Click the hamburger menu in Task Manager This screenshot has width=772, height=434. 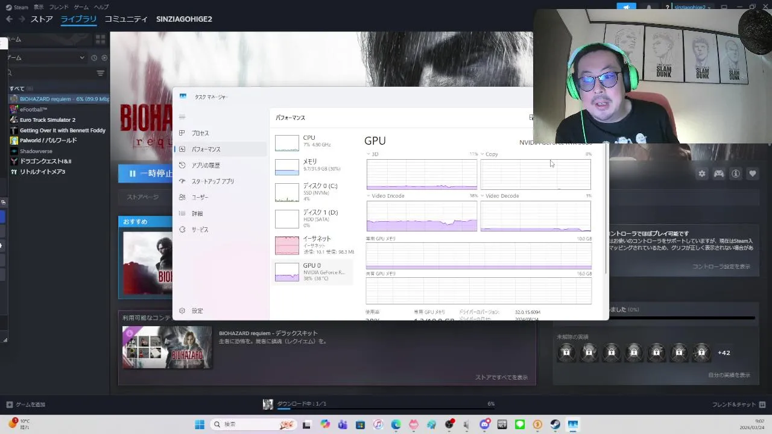pyautogui.click(x=182, y=117)
